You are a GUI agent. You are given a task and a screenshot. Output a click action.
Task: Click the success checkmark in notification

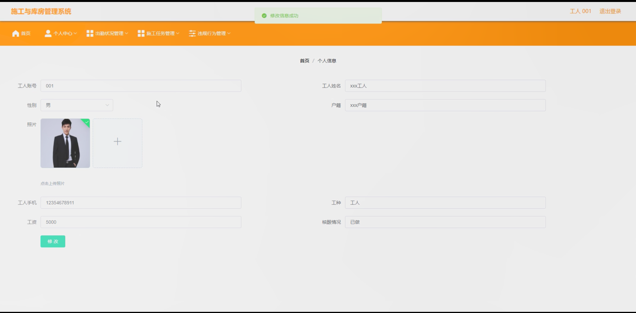click(264, 16)
